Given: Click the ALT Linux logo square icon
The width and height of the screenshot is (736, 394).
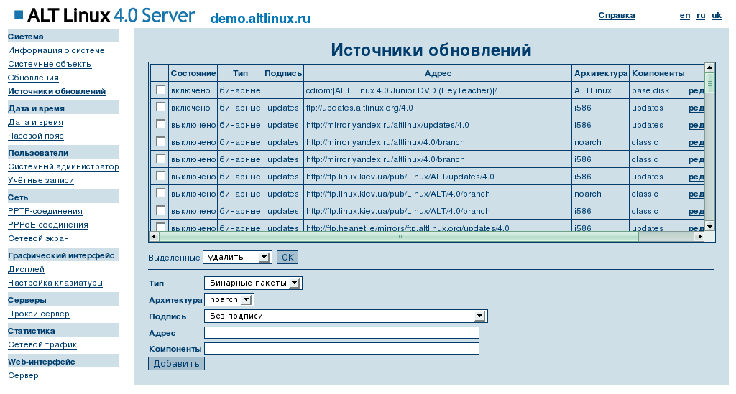Looking at the screenshot, I should coord(19,15).
